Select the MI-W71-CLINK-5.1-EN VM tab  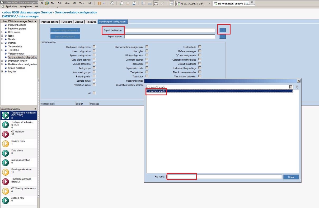coord(194,3)
